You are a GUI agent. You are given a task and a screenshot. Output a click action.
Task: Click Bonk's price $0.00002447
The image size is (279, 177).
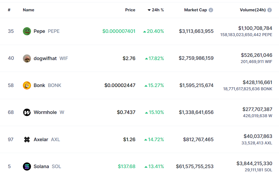(120, 85)
